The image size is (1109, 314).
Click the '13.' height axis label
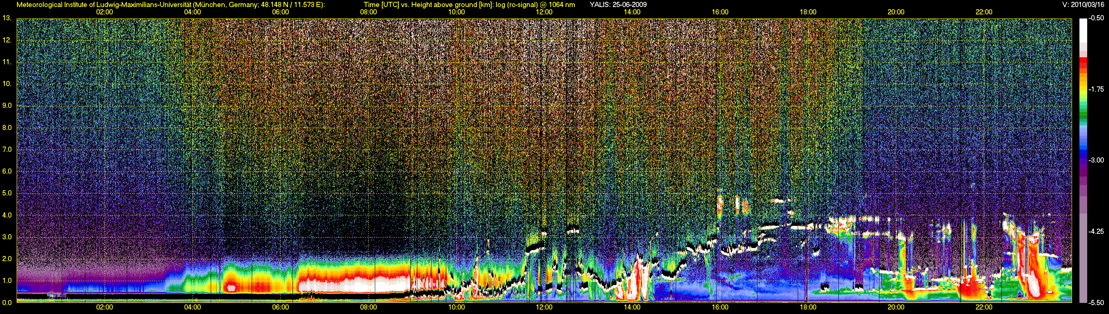[7, 18]
